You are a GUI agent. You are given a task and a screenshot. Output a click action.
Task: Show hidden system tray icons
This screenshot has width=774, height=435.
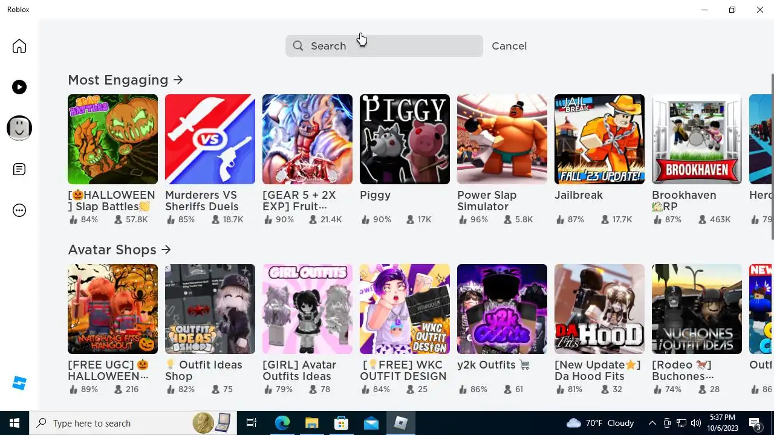652,423
